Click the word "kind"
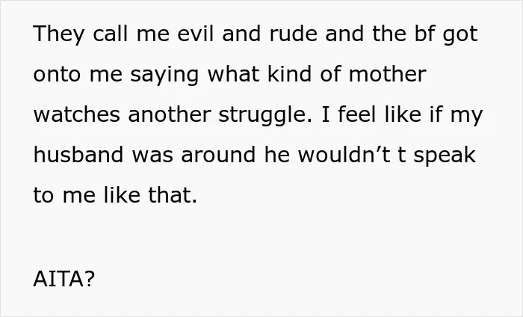 290,74
